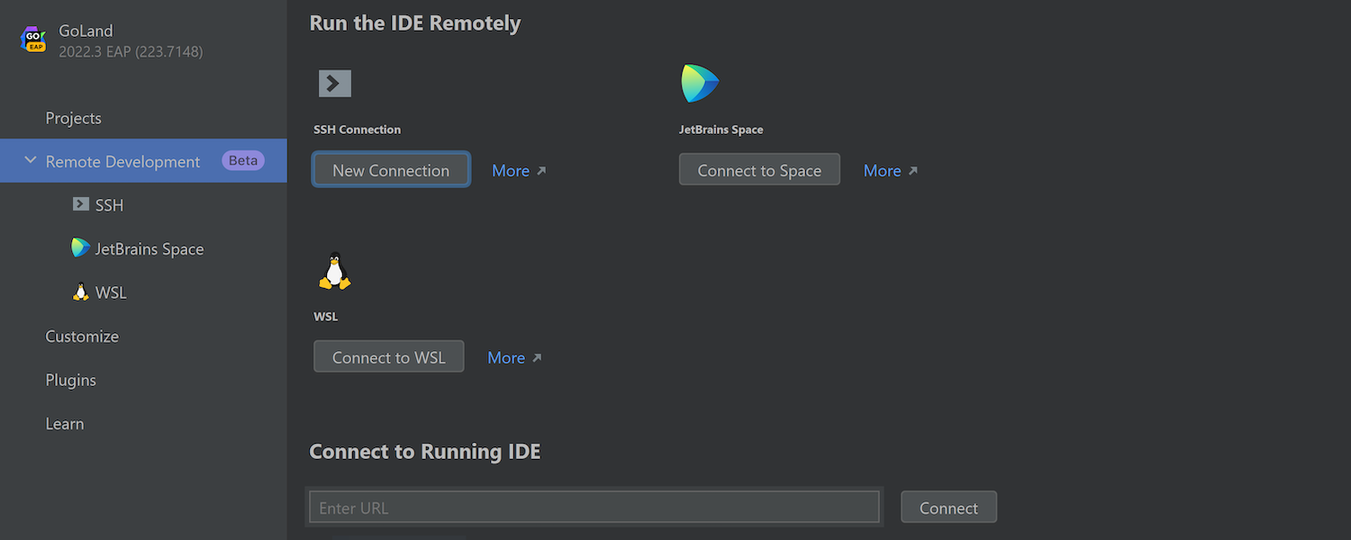1351x540 pixels.
Task: Click the SSH terminal icon in sidebar
Action: tap(81, 204)
